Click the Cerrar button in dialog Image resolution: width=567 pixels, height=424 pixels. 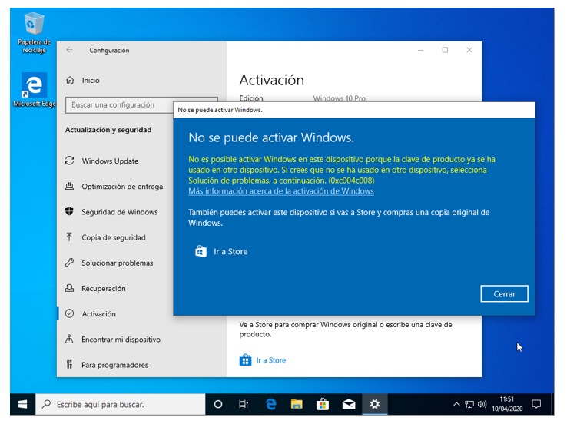point(504,293)
